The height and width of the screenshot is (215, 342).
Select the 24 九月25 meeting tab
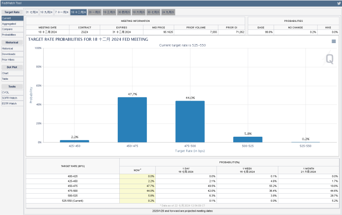pos(168,12)
